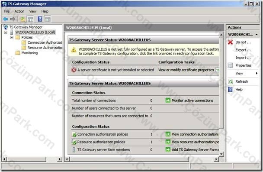Click the green arrow beside Monitor active connections
This screenshot has width=263, height=172.
168,101
